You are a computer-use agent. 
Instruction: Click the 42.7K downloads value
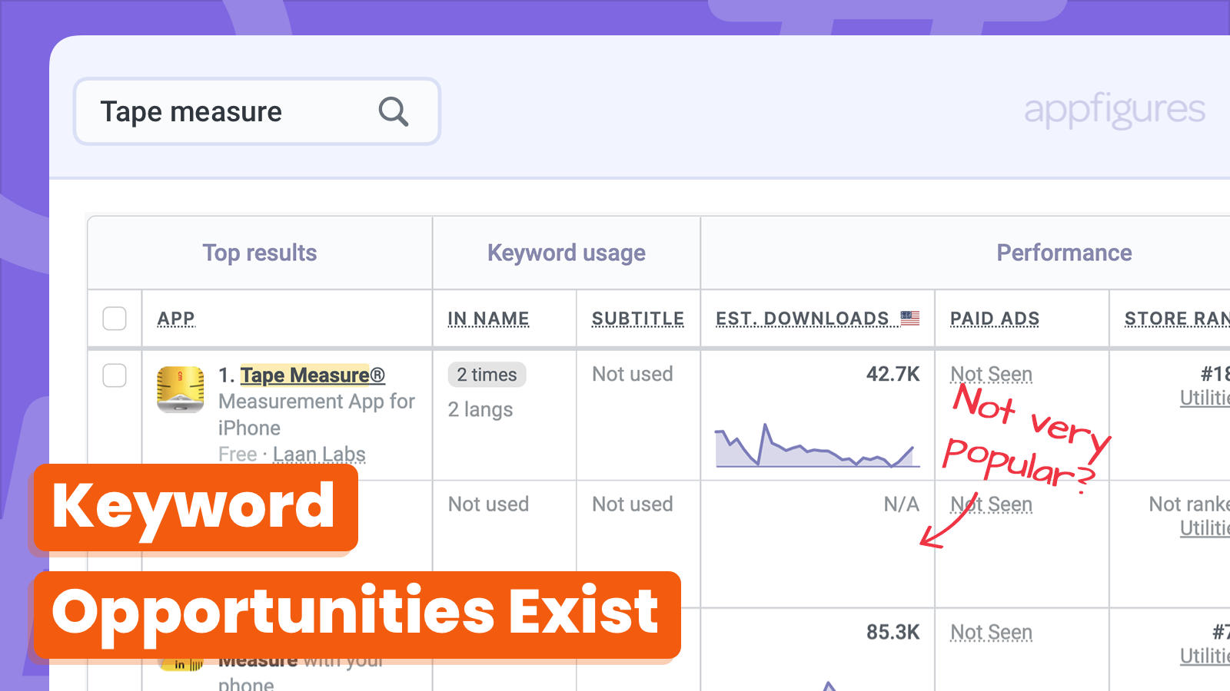(893, 374)
